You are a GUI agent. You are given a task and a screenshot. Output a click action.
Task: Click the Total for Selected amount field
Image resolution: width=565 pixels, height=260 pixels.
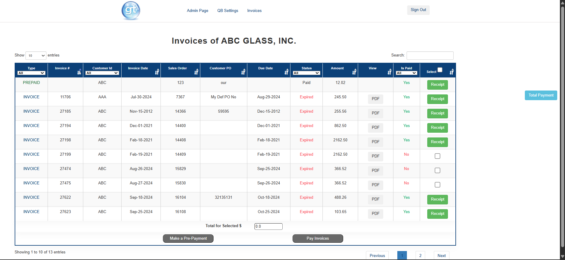268,227
